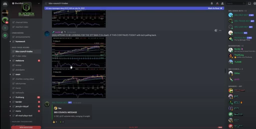Show pinned messages
The image size is (256, 129).
217,3
